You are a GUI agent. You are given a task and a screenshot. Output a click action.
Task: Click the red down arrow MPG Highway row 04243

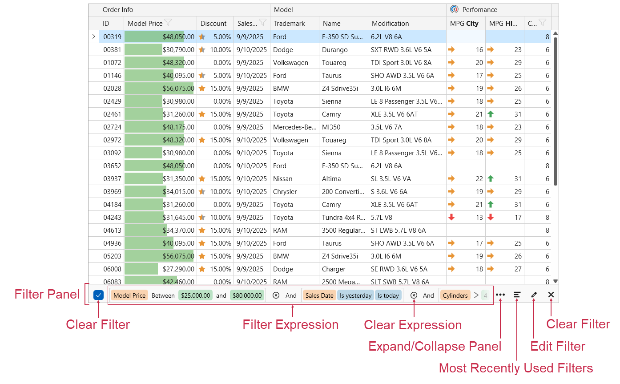(491, 217)
